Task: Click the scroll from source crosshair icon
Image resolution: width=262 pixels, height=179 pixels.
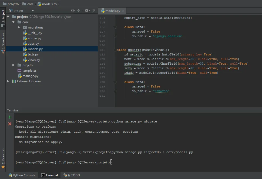Action: pyautogui.click(x=73, y=11)
